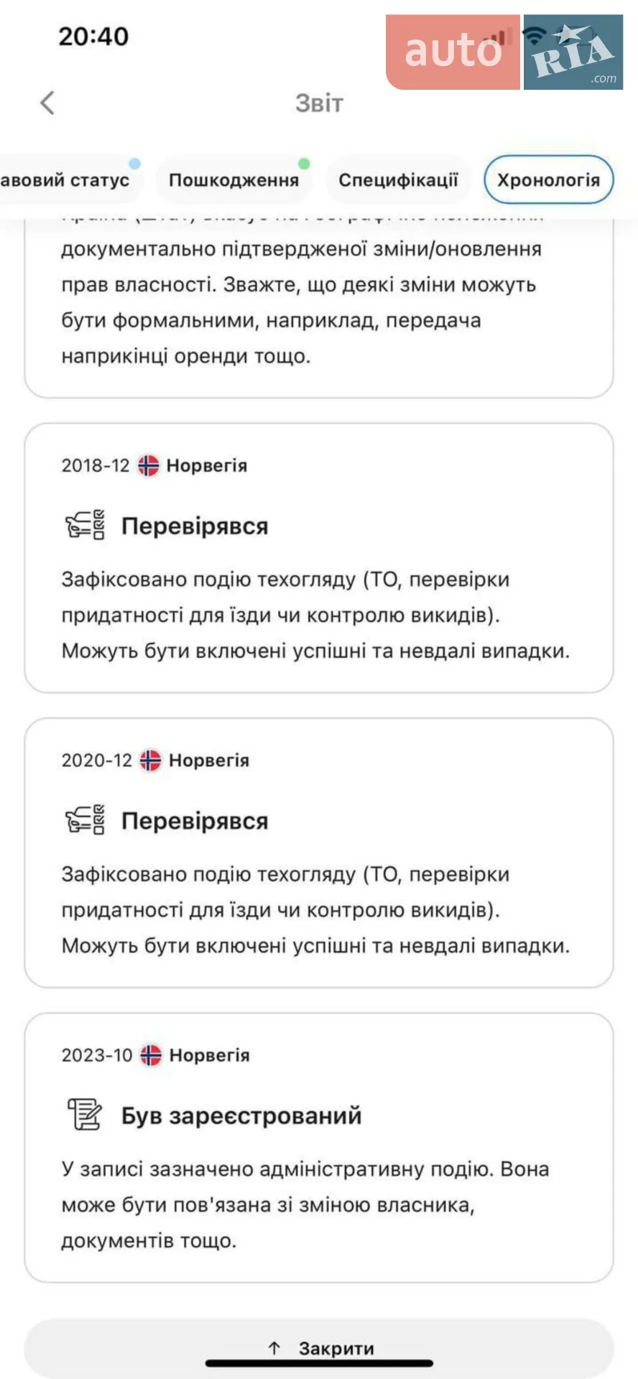This screenshot has width=638, height=1379.
Task: Tap the green dot on Пошкодження tab
Action: point(304,164)
